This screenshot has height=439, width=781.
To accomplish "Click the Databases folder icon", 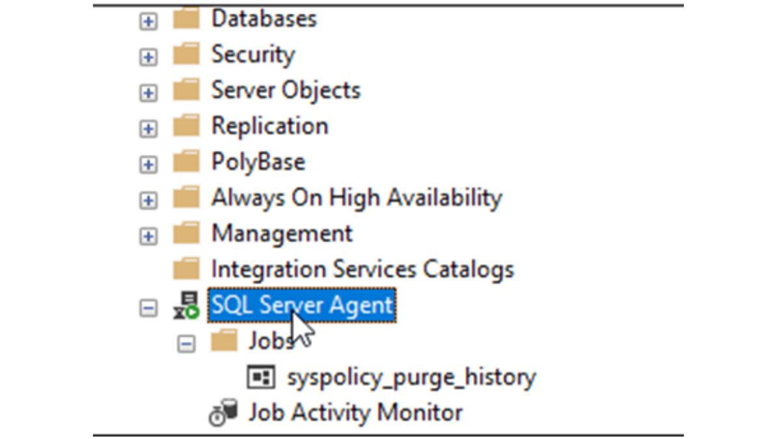I will pos(187,19).
